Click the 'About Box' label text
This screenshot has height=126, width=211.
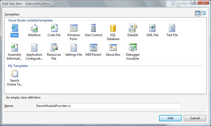click(113, 55)
